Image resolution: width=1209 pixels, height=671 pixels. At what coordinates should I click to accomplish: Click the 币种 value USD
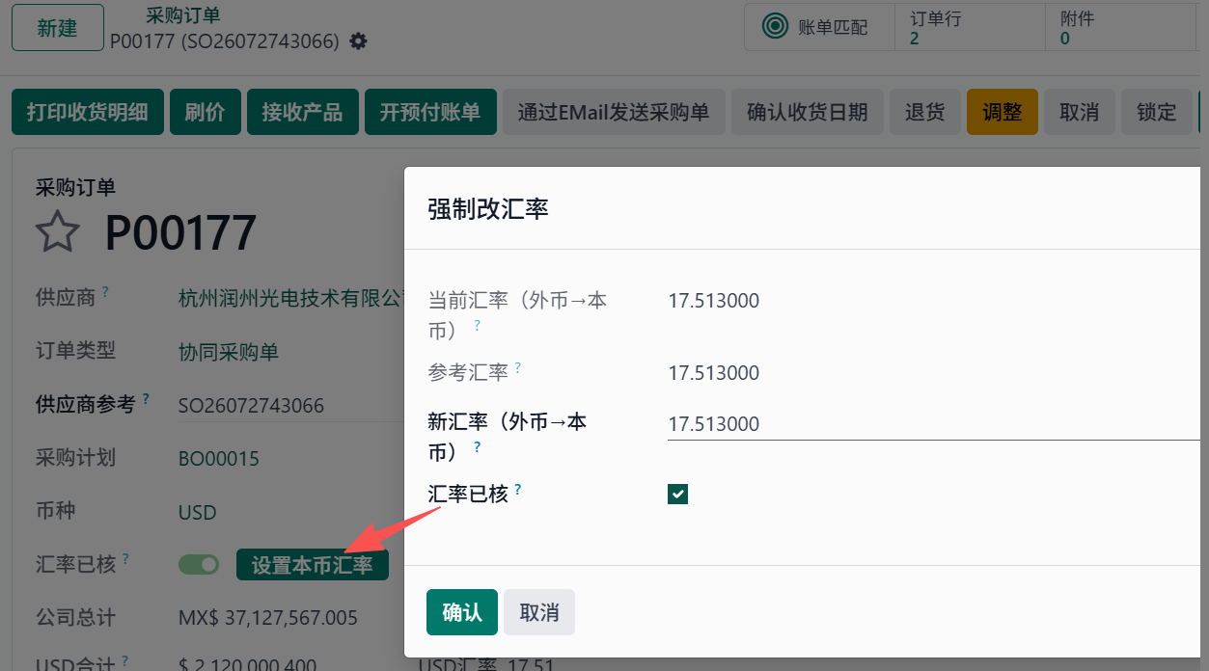click(198, 512)
